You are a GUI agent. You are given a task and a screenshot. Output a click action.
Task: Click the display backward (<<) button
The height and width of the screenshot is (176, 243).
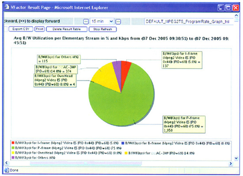coord(86,22)
